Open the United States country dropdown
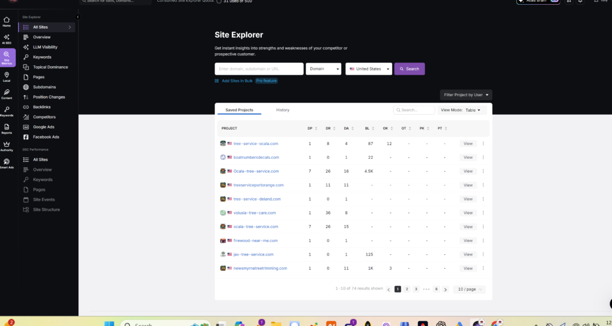 (368, 69)
